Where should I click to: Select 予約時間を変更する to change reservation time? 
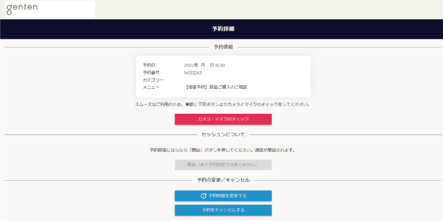[223, 196]
